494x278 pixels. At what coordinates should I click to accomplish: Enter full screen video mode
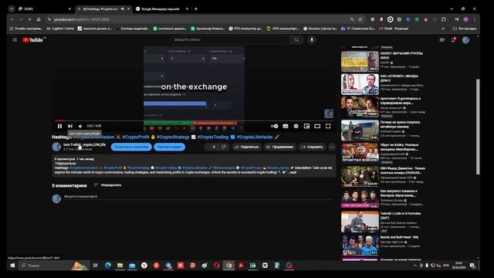click(x=328, y=126)
